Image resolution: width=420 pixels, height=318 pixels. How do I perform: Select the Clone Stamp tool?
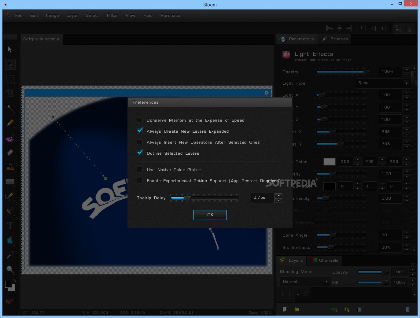coord(10,167)
